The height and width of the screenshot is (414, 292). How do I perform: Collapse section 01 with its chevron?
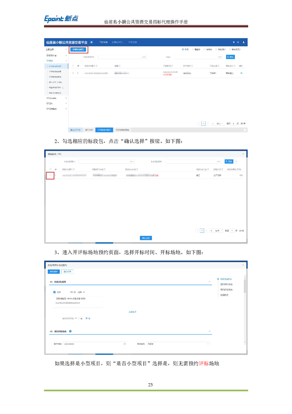[210, 282]
